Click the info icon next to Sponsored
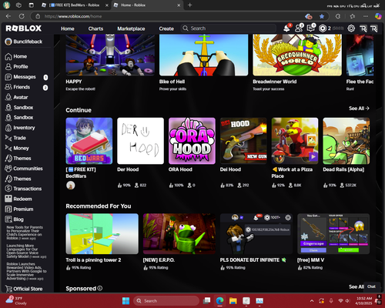The width and height of the screenshot is (385, 308). [x=100, y=288]
